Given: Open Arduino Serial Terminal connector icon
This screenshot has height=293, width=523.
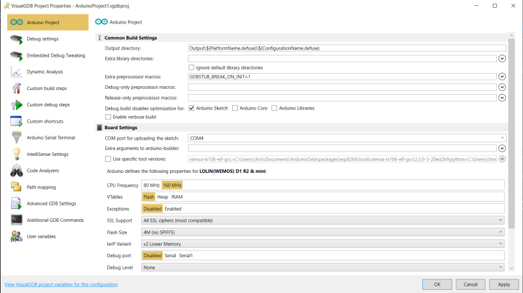Looking at the screenshot, I should point(16,138).
